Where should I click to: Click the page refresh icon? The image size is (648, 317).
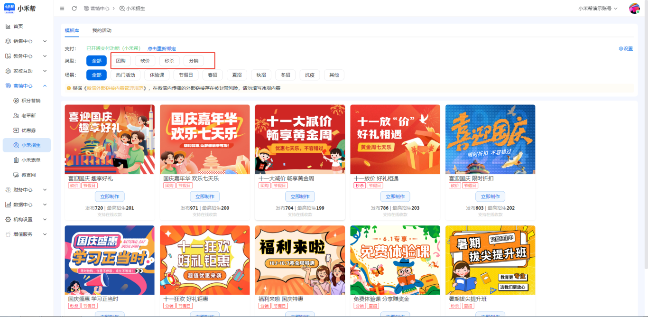pyautogui.click(x=74, y=9)
